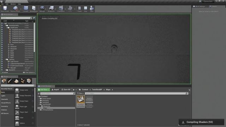Image resolution: width=226 pixels, height=127 pixels.
Task: Pause the running simulation
Action: click(x=79, y=8)
